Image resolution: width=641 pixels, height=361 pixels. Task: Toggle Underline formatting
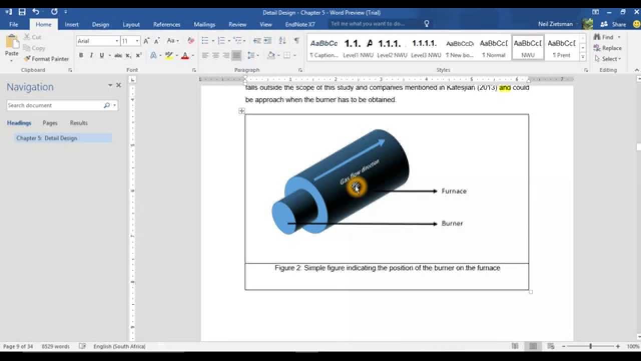tap(102, 56)
